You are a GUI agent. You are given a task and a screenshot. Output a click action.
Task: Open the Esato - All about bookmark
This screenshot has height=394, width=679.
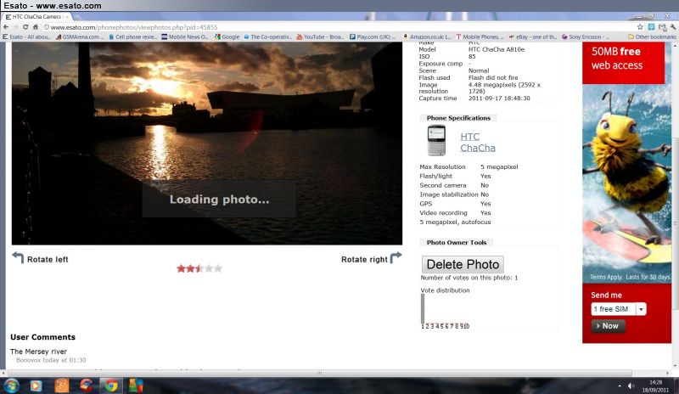[x=27, y=37]
